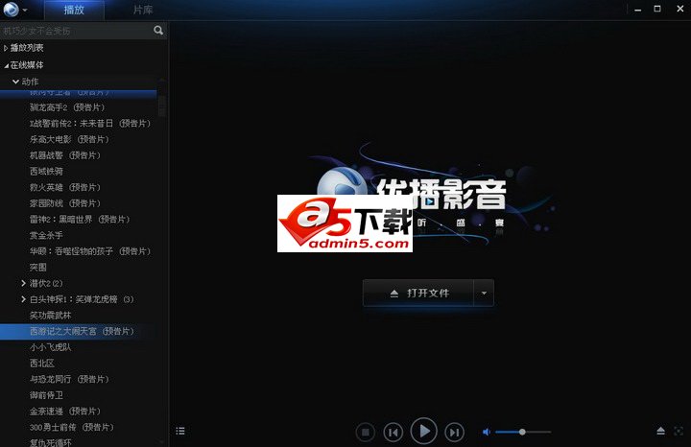Screen dimensions: 691x447
Task: Adjust the volume slider
Action: click(x=523, y=432)
